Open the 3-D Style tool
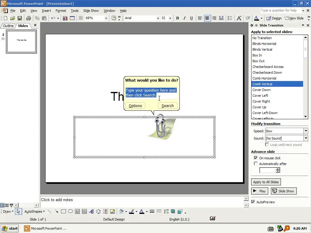The height and width of the screenshot is (233, 311). click(x=180, y=211)
